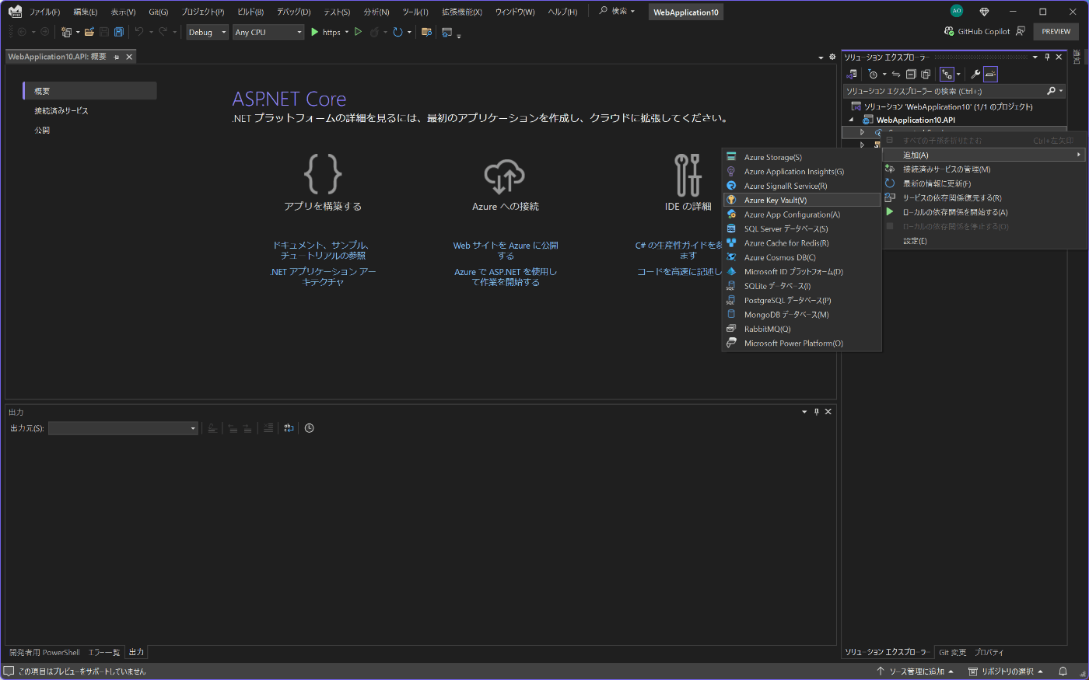Click the wrench tools IDE icon

pyautogui.click(x=688, y=175)
